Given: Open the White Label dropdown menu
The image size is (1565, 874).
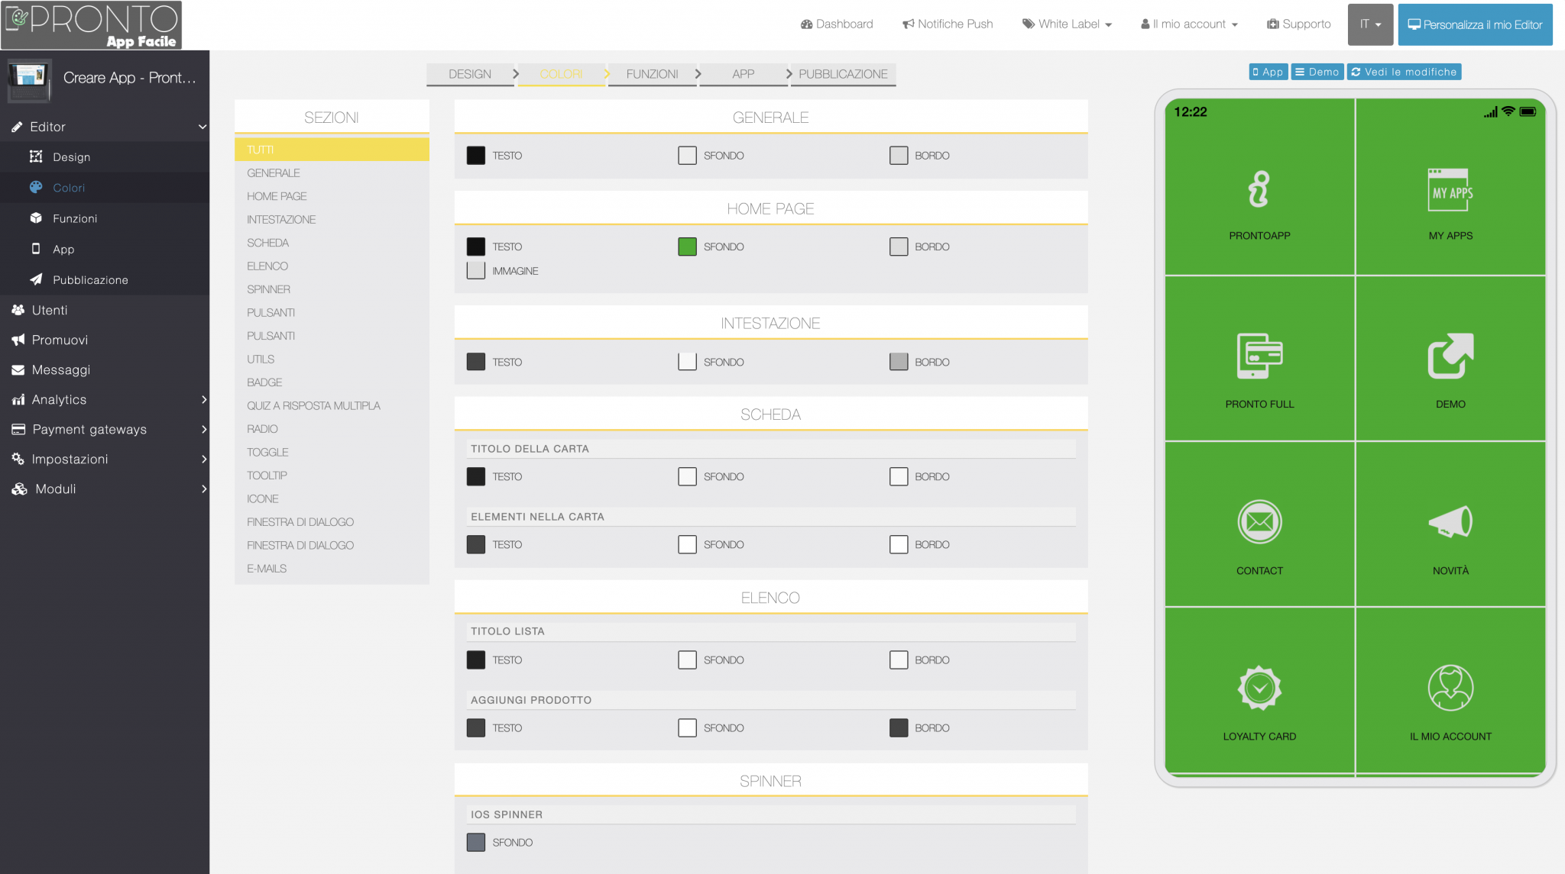Looking at the screenshot, I should click(x=1067, y=24).
